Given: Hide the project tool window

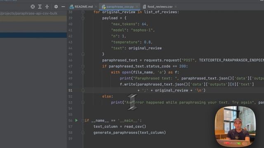Looking at the screenshot, I should click(63, 7).
